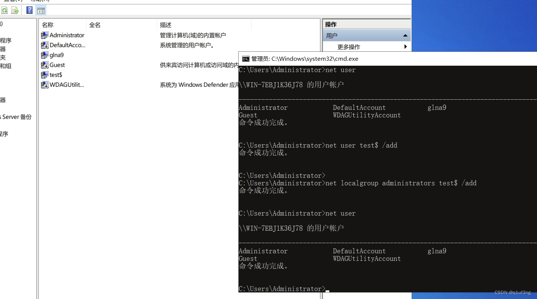Select the glna9 user name

[x=57, y=55]
